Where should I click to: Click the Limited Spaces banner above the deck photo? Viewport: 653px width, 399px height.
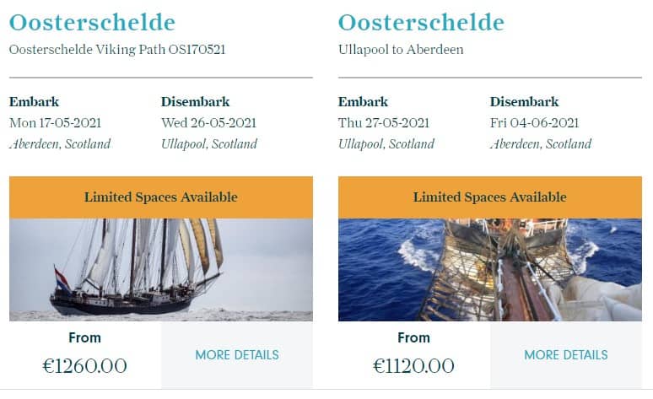click(489, 197)
